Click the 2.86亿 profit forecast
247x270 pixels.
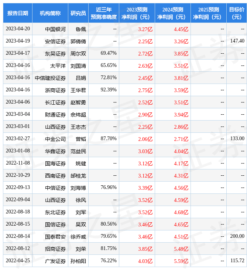tap(181, 127)
